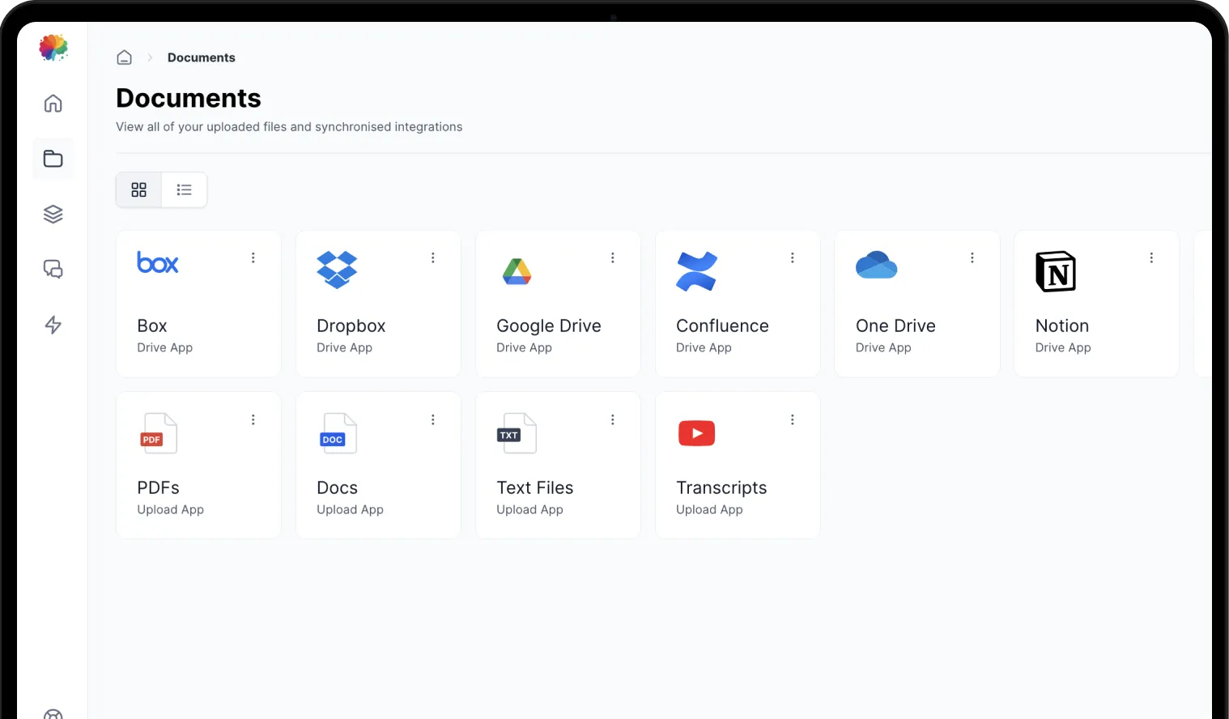The width and height of the screenshot is (1229, 719).
Task: Click the Google Drive logo icon
Action: [517, 271]
